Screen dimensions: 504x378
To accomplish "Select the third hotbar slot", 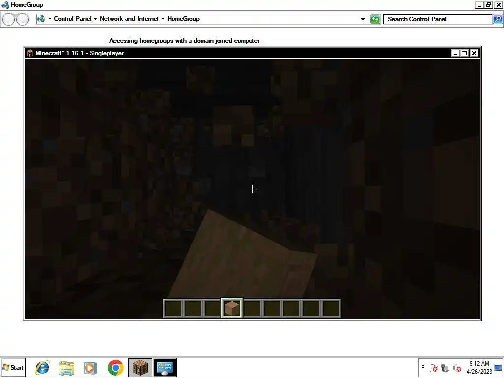I will [213, 309].
